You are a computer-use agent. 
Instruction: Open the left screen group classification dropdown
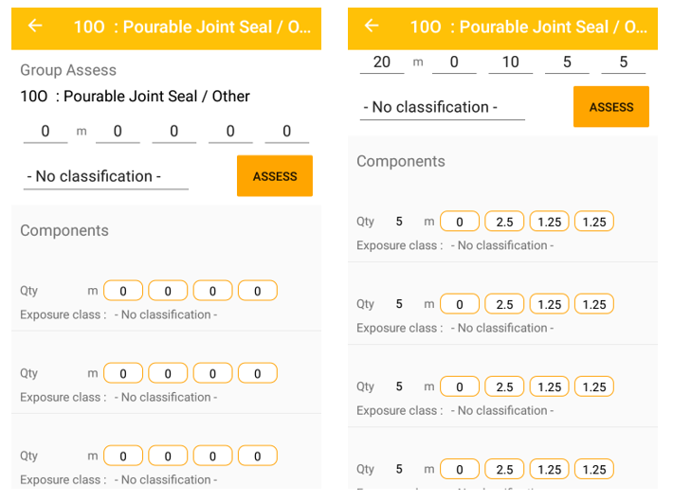coord(105,176)
